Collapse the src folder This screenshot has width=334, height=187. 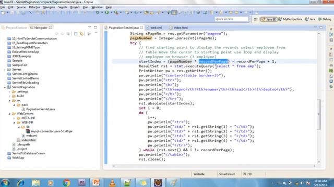[9, 100]
